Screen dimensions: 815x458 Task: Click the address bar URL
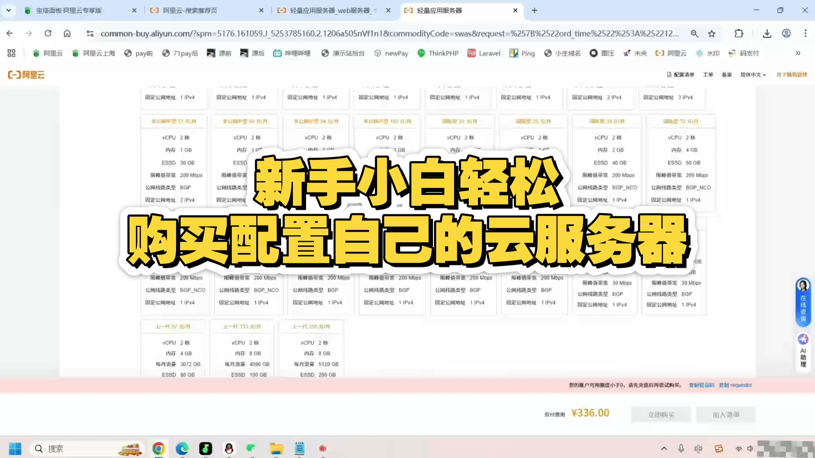point(390,33)
